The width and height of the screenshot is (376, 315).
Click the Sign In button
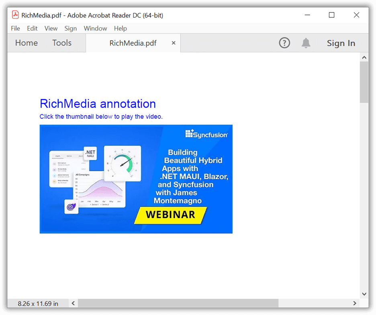coord(341,43)
